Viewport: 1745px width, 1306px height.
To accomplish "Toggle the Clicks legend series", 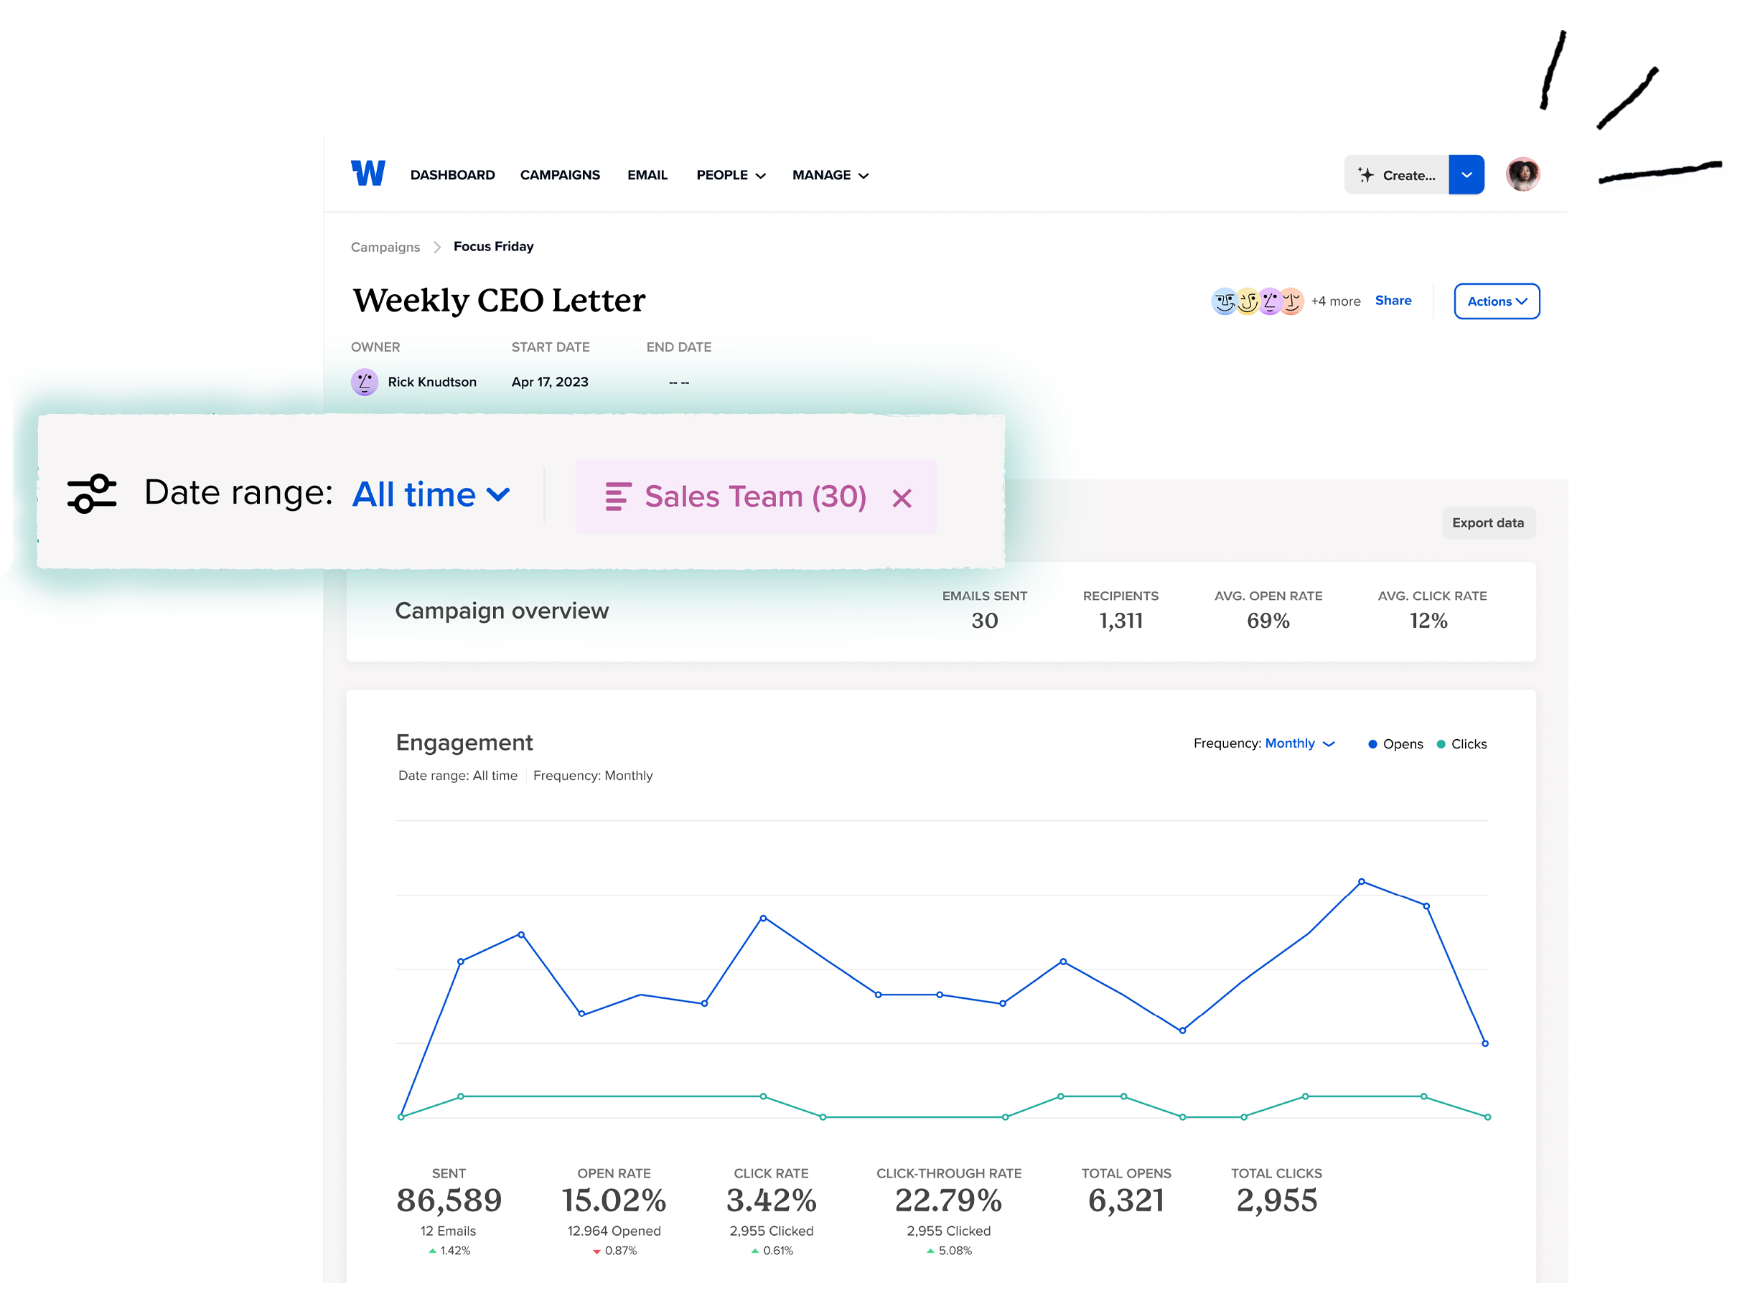I will 1461,743.
